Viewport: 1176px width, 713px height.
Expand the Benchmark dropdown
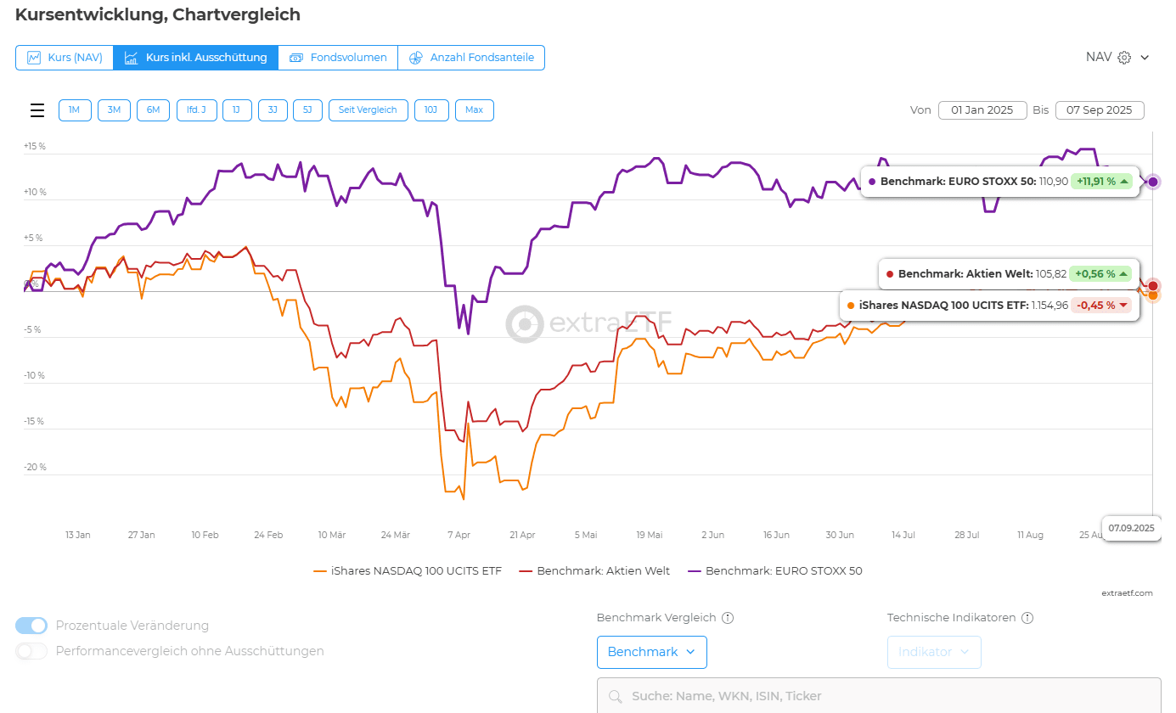[x=651, y=652]
